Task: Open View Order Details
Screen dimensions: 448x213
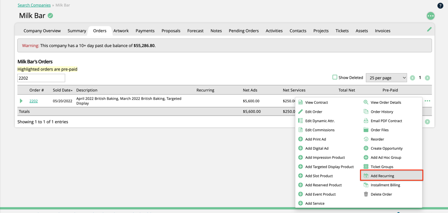Action: pos(386,102)
